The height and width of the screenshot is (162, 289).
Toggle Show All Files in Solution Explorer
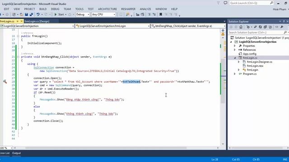(x=270, y=27)
